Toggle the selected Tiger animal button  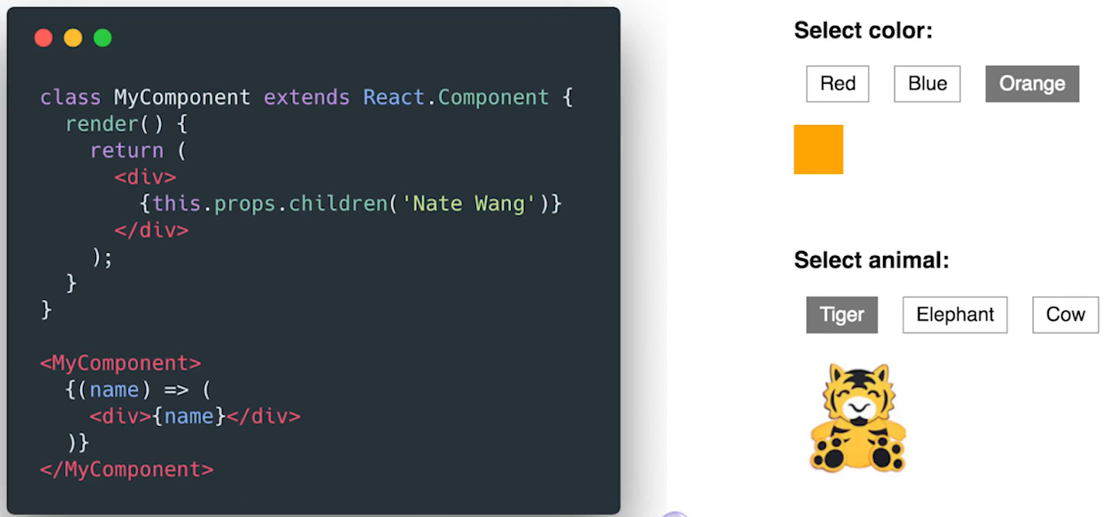click(x=842, y=315)
